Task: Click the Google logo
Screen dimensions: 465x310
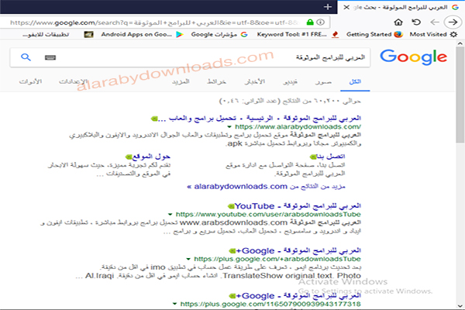Action: point(413,57)
